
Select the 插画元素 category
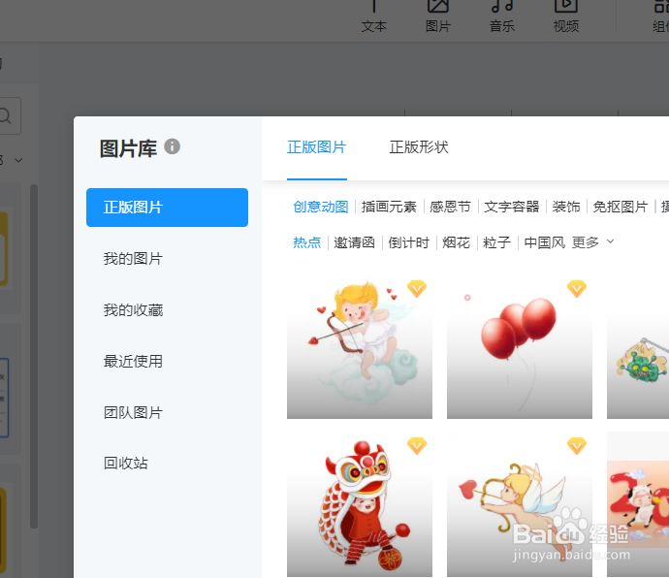tap(389, 207)
